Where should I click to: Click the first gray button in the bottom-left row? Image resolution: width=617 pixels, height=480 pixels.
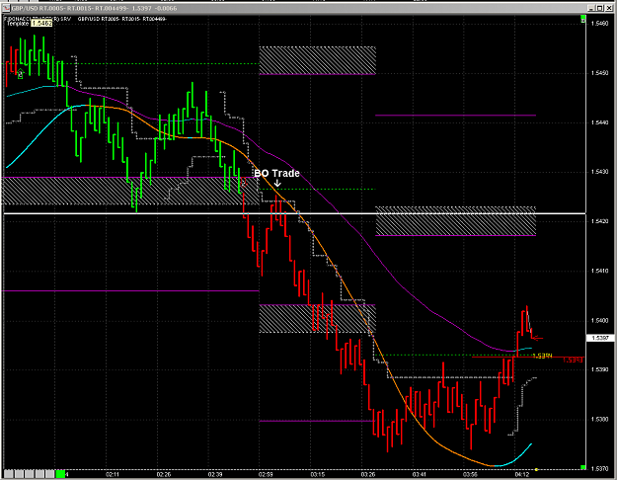(8, 474)
